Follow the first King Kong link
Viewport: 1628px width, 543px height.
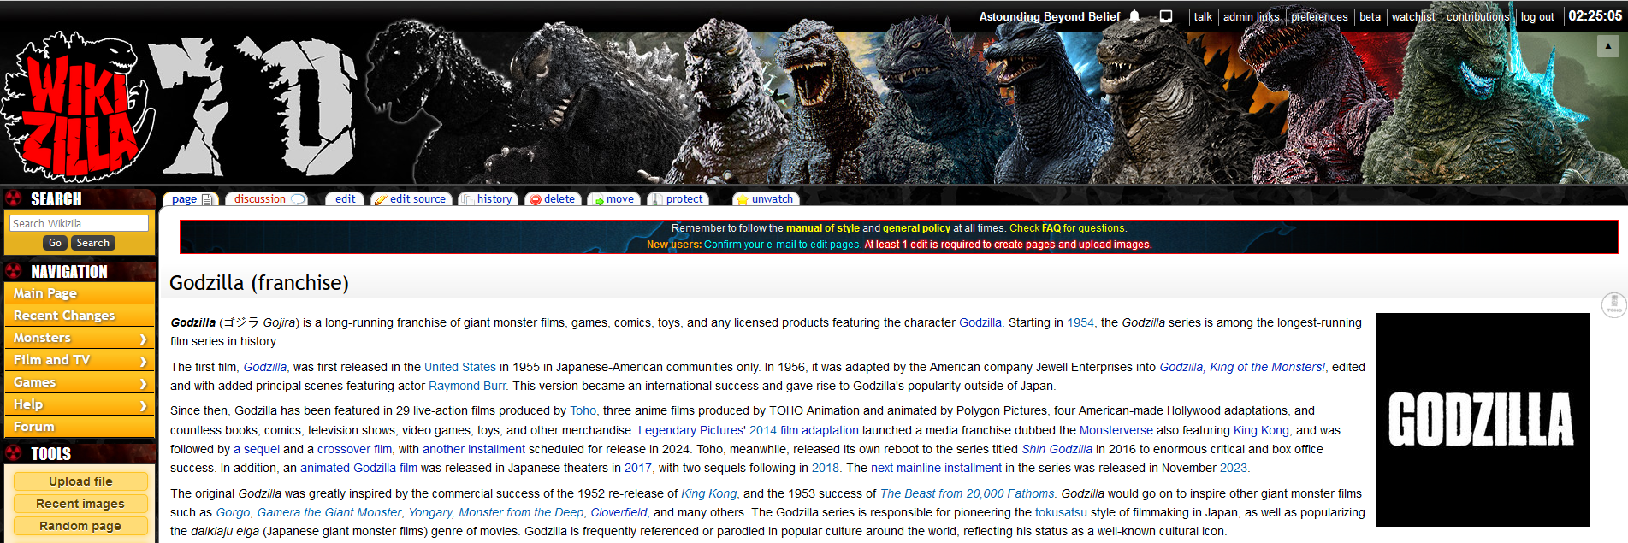(1261, 430)
